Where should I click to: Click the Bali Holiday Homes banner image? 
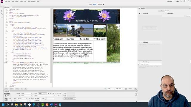coord(87,17)
